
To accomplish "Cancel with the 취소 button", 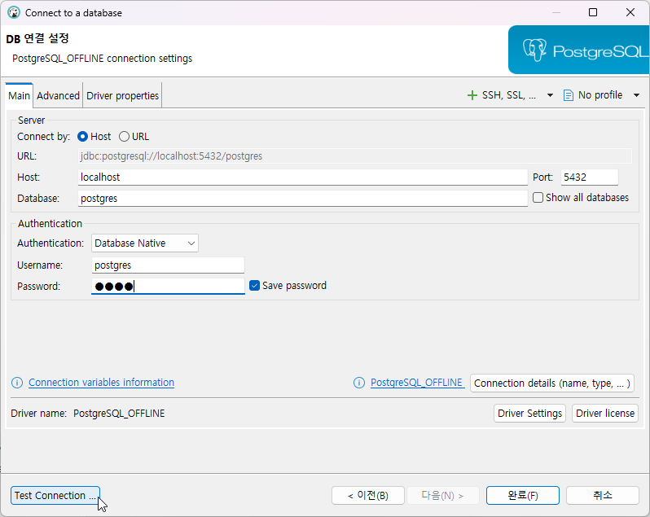I will pyautogui.click(x=602, y=496).
